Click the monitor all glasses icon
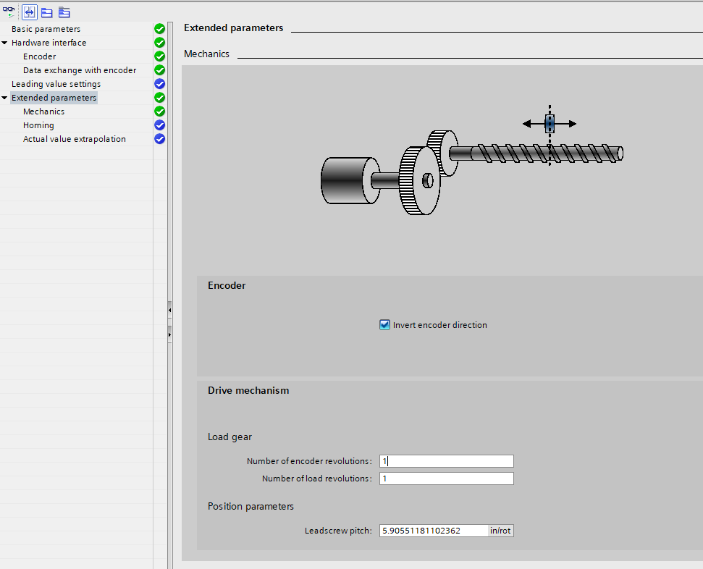 click(x=9, y=12)
